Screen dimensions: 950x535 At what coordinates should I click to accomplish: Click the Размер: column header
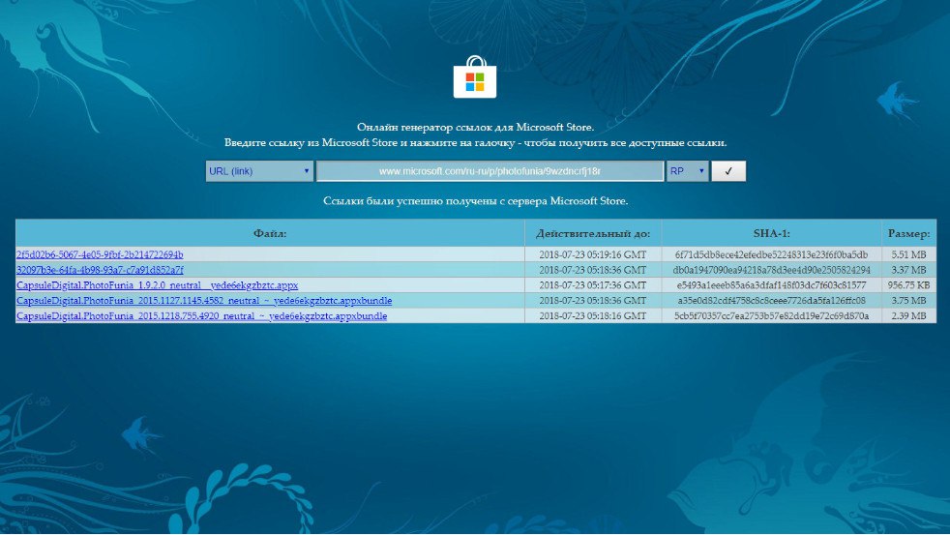908,233
